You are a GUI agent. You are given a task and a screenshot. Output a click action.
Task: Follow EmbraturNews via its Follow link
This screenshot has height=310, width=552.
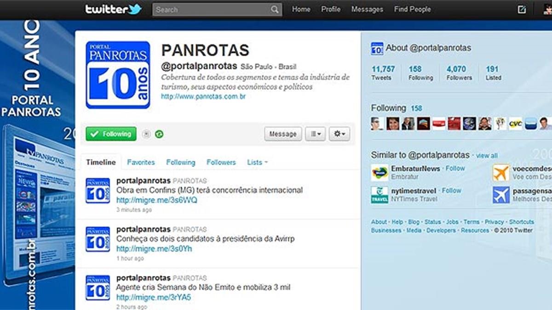(455, 169)
